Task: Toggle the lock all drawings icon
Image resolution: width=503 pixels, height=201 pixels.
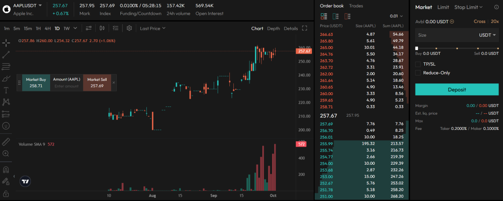Action: tap(6, 193)
